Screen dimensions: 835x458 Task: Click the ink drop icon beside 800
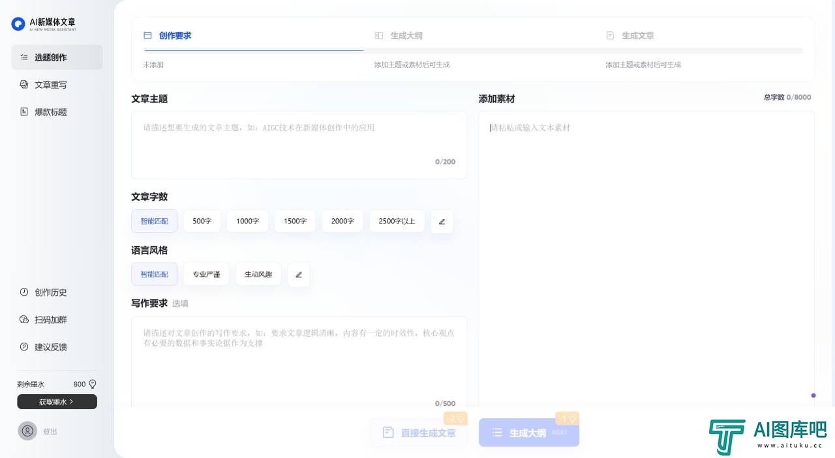[93, 384]
